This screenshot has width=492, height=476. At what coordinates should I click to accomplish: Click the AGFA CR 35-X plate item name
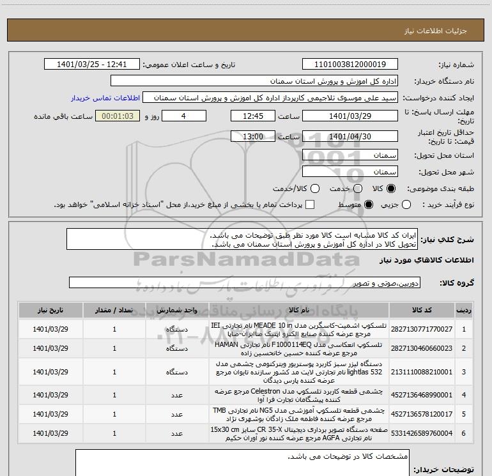[x=299, y=434]
